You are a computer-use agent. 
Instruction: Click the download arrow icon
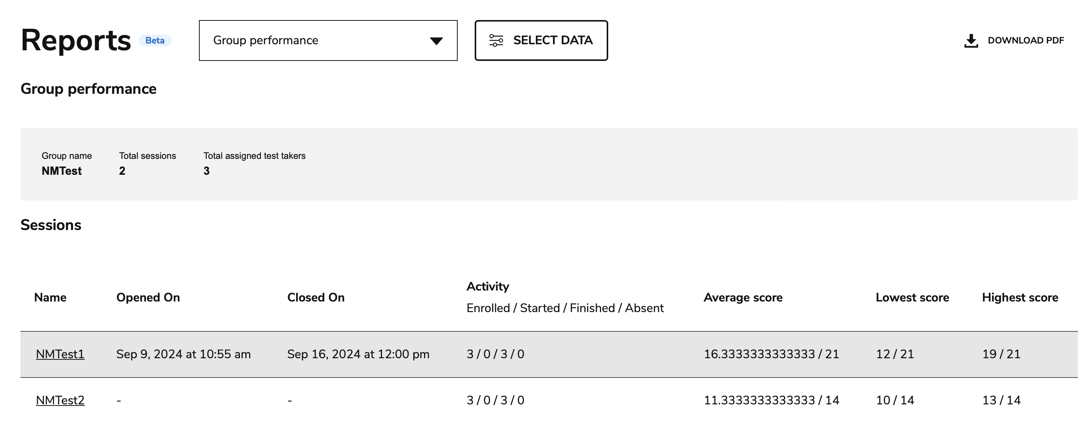click(971, 41)
